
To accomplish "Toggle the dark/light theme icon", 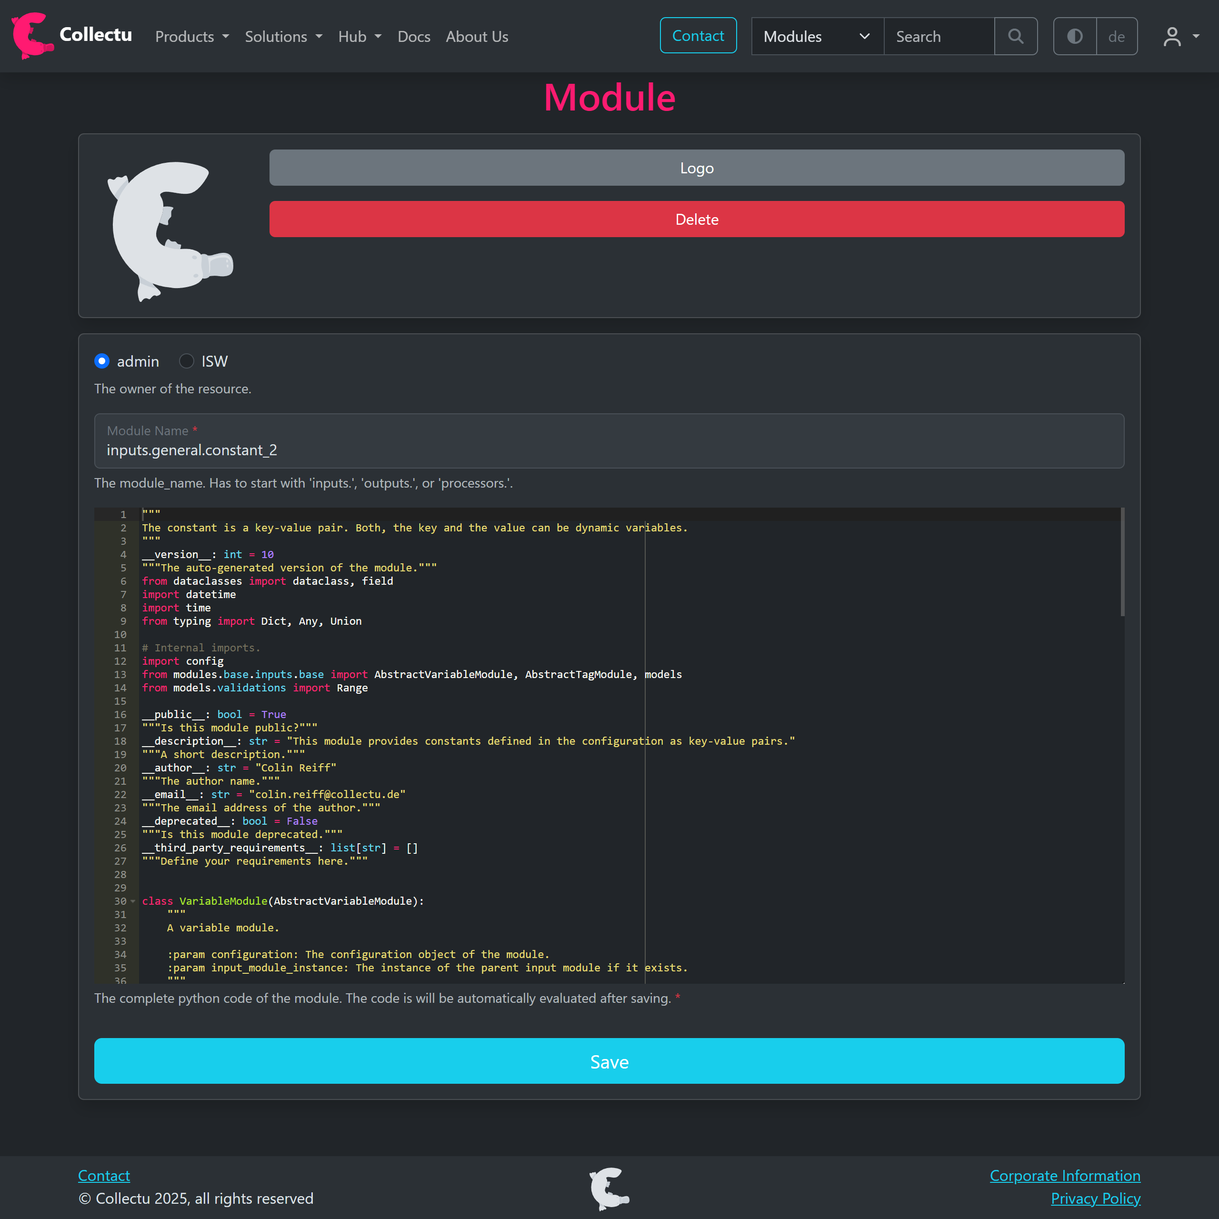I will 1075,37.
